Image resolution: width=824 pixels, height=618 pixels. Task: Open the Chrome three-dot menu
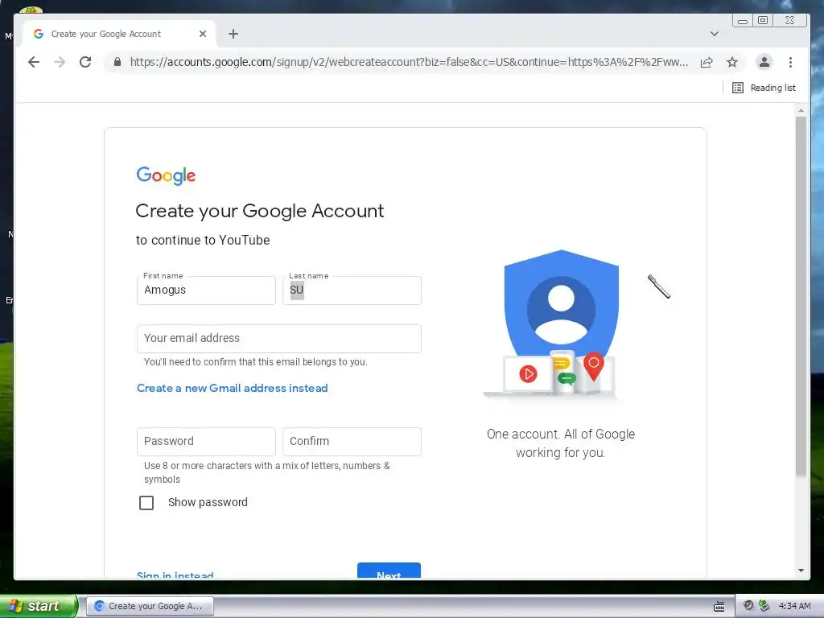790,62
